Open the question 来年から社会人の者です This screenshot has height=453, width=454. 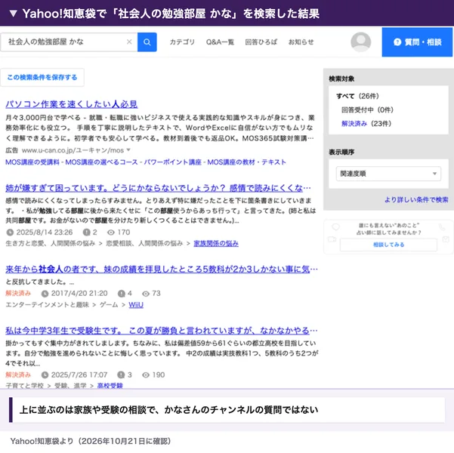[162, 270]
